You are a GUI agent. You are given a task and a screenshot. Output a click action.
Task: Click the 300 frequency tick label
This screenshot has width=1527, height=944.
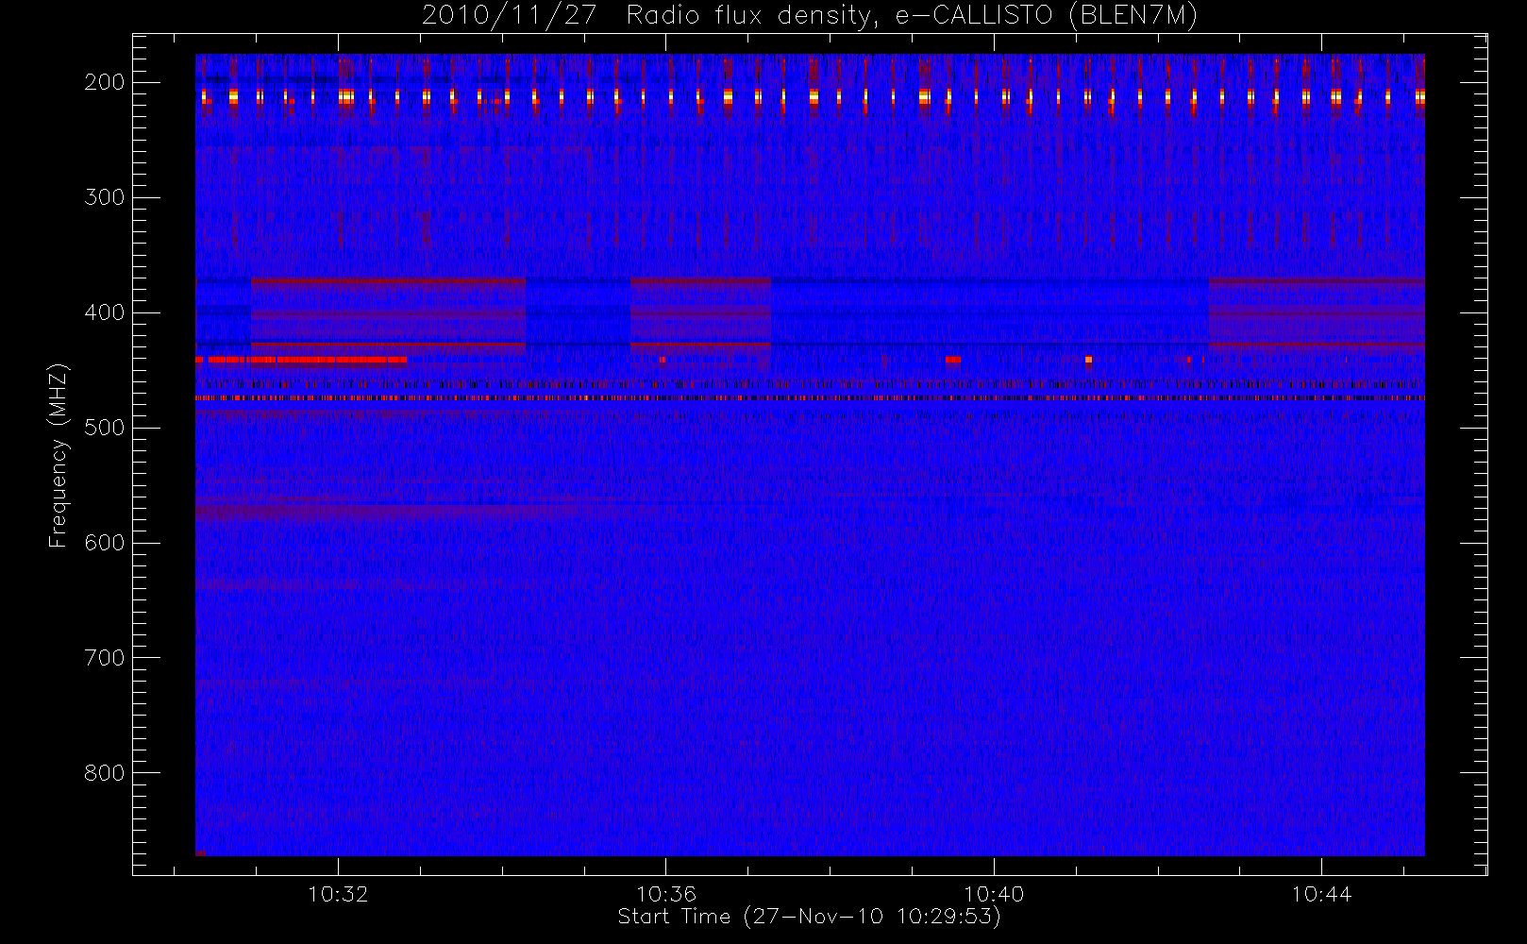pos(105,197)
